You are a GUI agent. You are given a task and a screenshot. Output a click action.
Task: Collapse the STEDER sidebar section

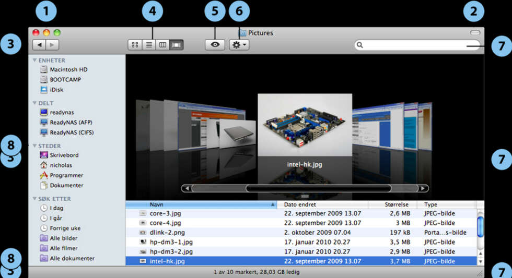click(x=34, y=146)
